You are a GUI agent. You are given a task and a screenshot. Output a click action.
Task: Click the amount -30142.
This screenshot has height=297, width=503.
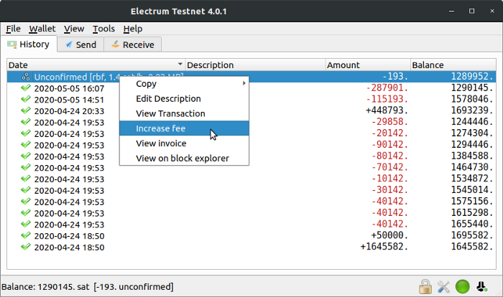tap(389, 189)
